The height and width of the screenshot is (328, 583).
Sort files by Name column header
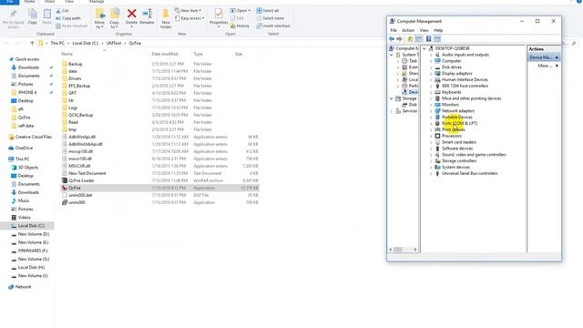click(66, 55)
